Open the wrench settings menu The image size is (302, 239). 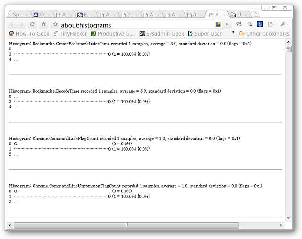pyautogui.click(x=285, y=24)
